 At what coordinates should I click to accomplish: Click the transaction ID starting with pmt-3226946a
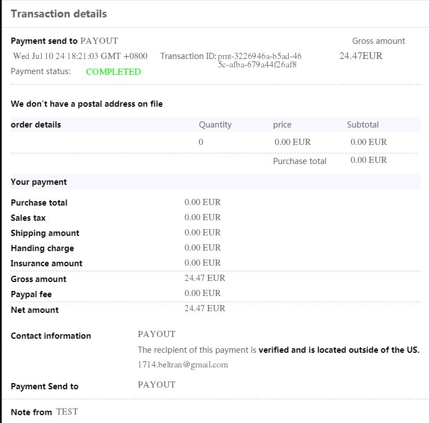click(260, 60)
